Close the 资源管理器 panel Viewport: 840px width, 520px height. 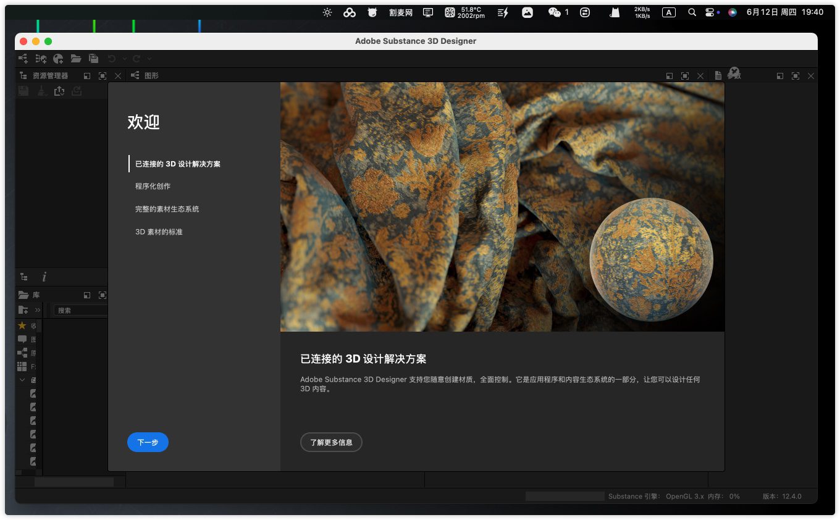coord(118,76)
